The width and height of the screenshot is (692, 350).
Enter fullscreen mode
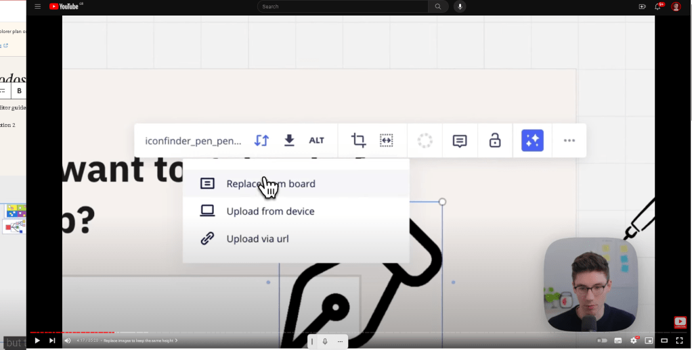680,341
